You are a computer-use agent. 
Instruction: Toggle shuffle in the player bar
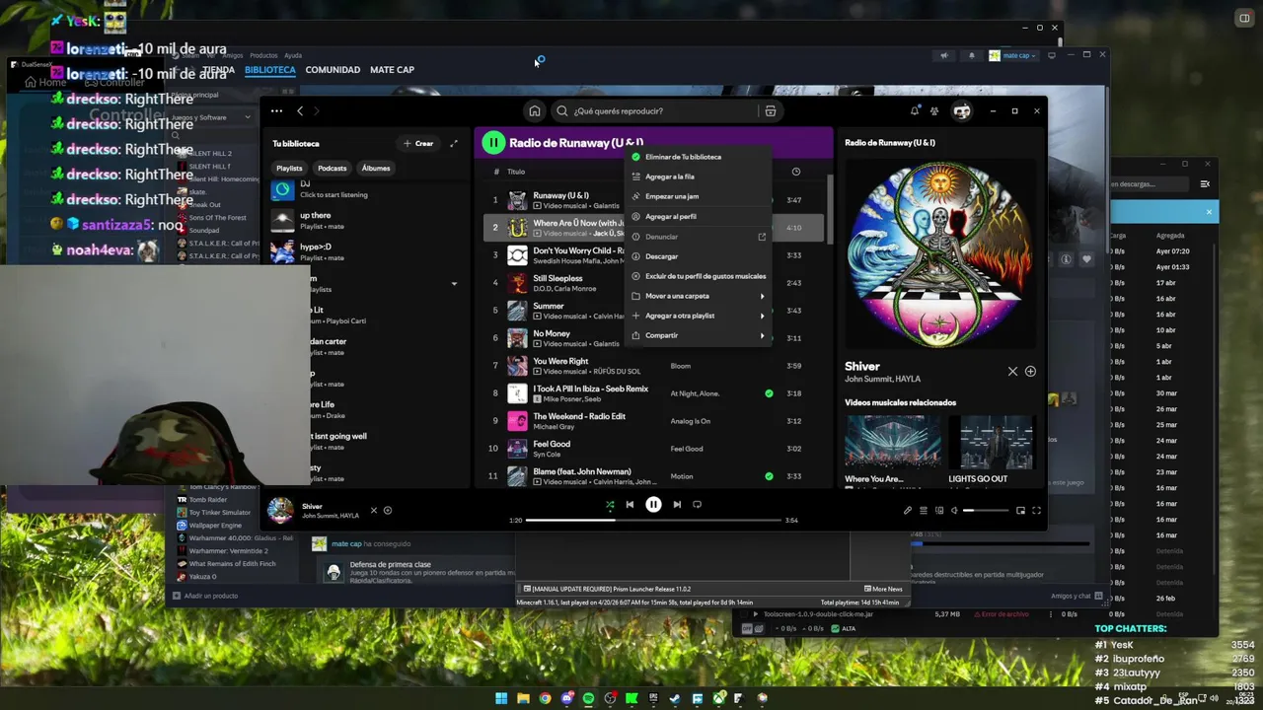tap(610, 504)
